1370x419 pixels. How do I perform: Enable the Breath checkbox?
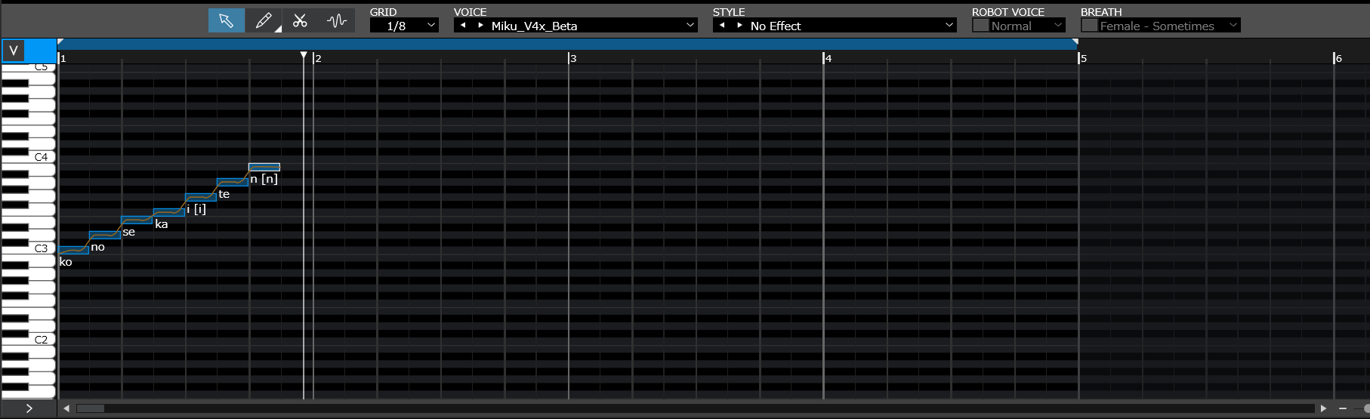[x=1089, y=26]
